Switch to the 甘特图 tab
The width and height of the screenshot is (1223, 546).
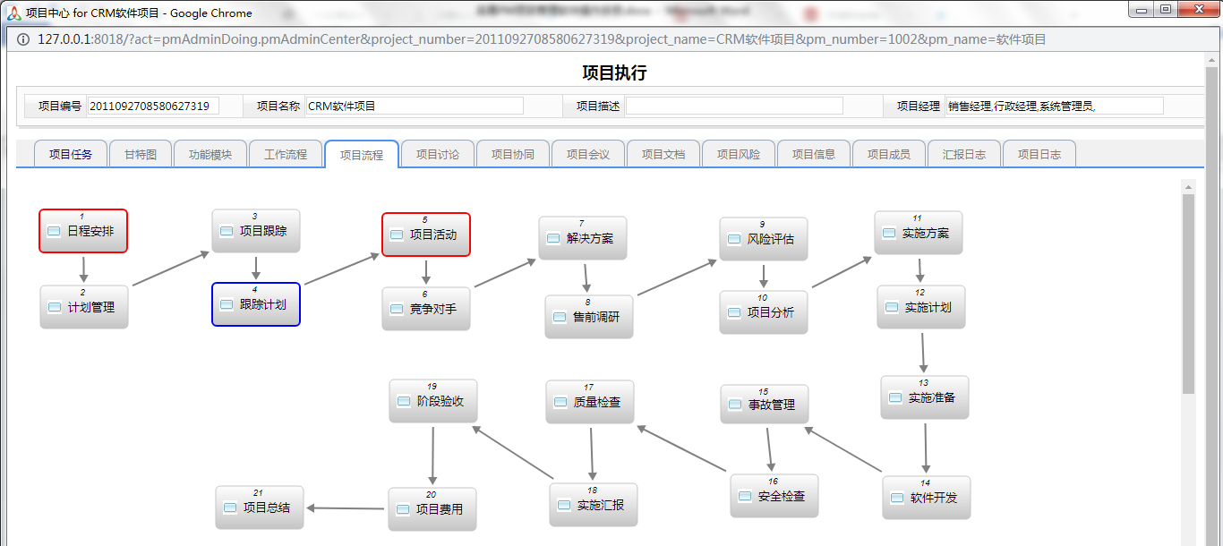pyautogui.click(x=141, y=154)
